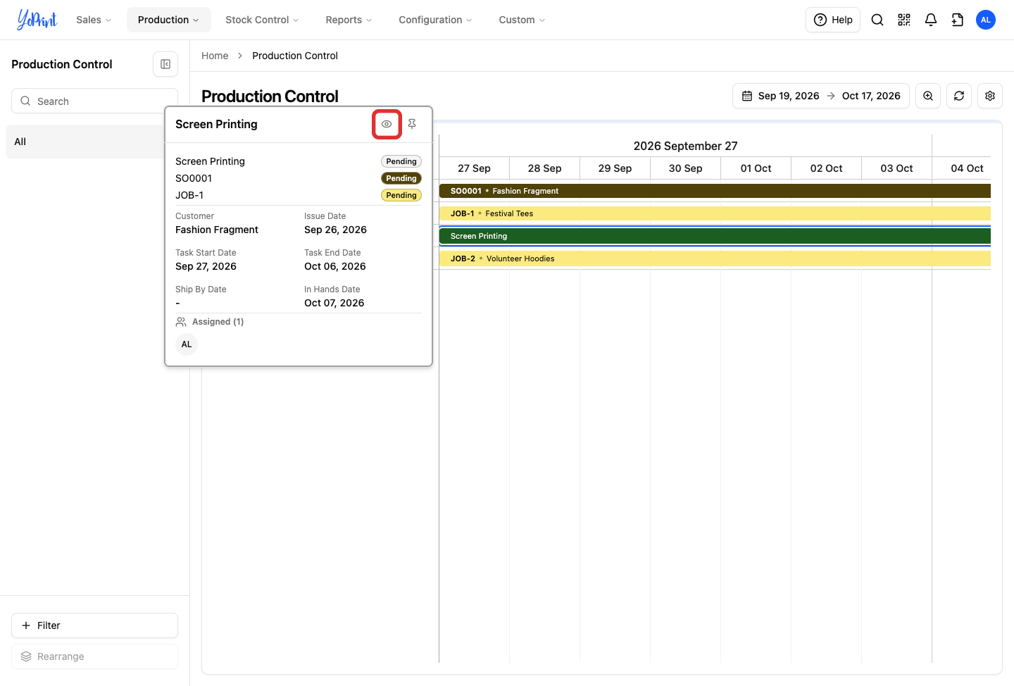This screenshot has height=686, width=1014.
Task: Click task start date Sep 27, 2026
Action: pyautogui.click(x=206, y=266)
